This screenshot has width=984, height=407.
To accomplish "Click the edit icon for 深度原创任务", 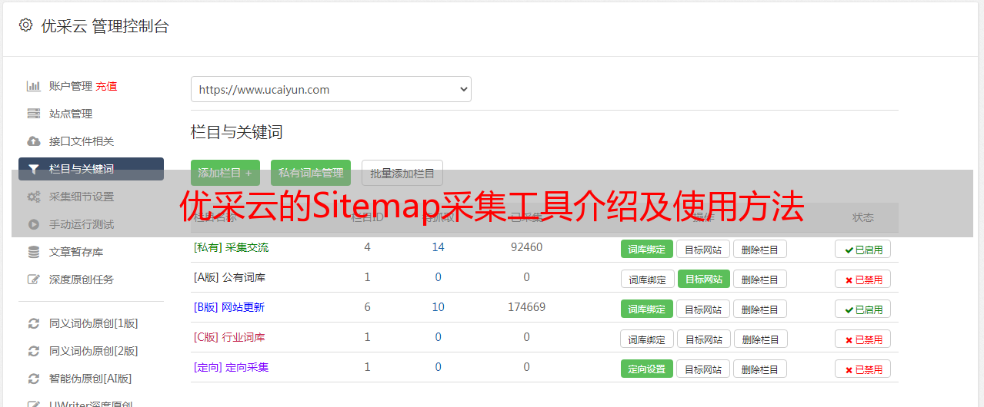I will point(33,280).
